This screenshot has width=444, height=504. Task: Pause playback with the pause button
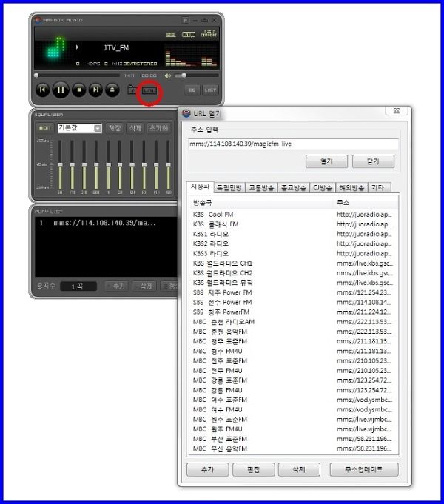61,90
